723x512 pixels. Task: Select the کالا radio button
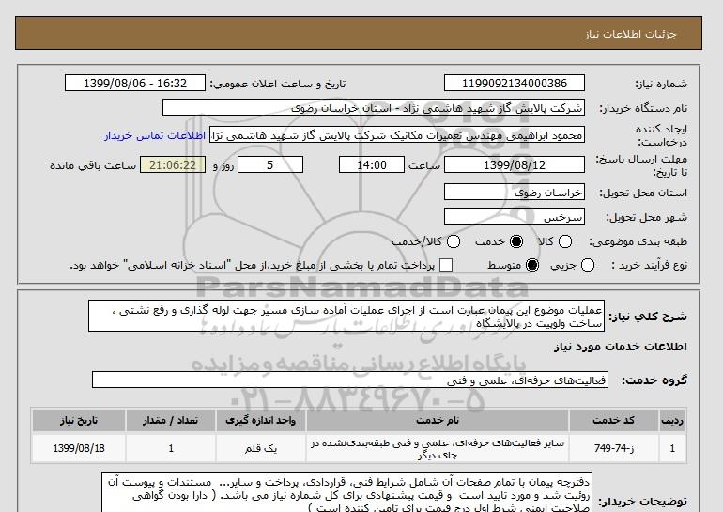click(565, 241)
